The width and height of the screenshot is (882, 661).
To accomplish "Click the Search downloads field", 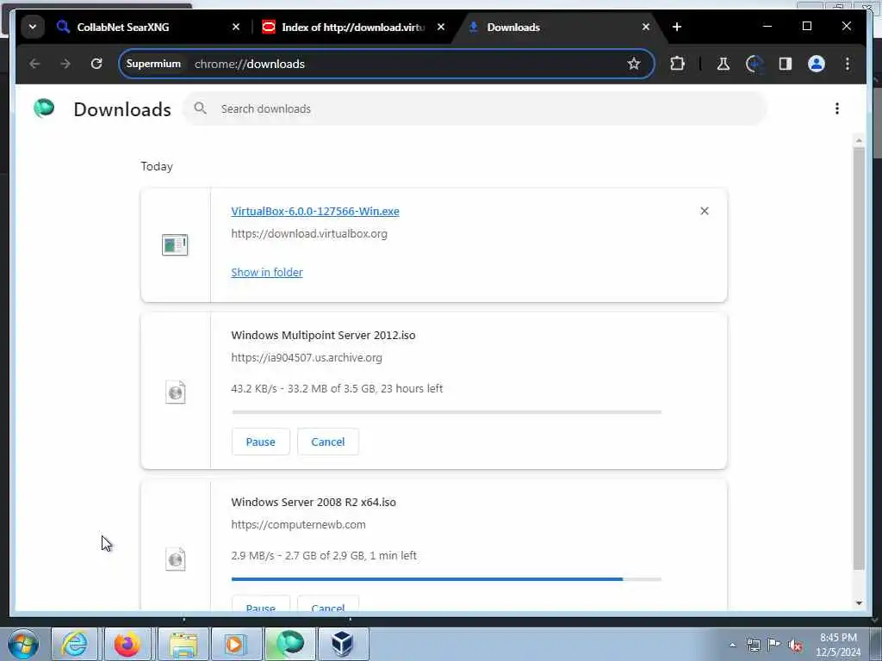I will point(475,109).
